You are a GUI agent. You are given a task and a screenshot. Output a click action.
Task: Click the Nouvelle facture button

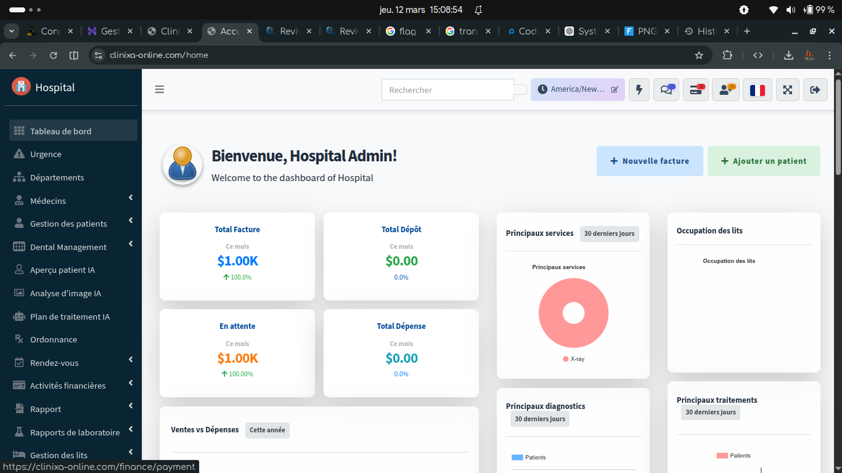[649, 161]
